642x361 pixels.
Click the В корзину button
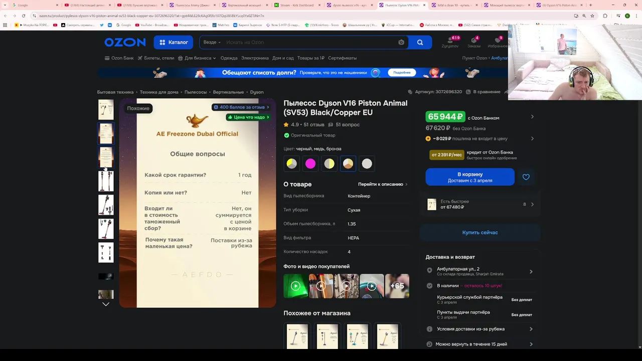pos(470,177)
